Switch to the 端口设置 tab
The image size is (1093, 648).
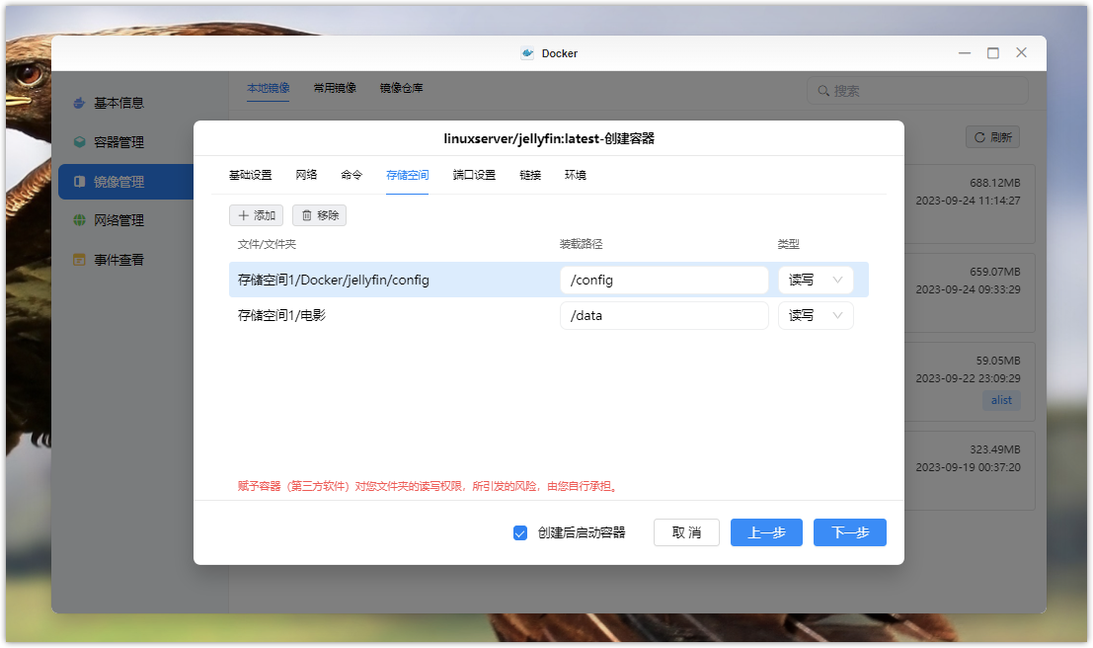point(474,175)
